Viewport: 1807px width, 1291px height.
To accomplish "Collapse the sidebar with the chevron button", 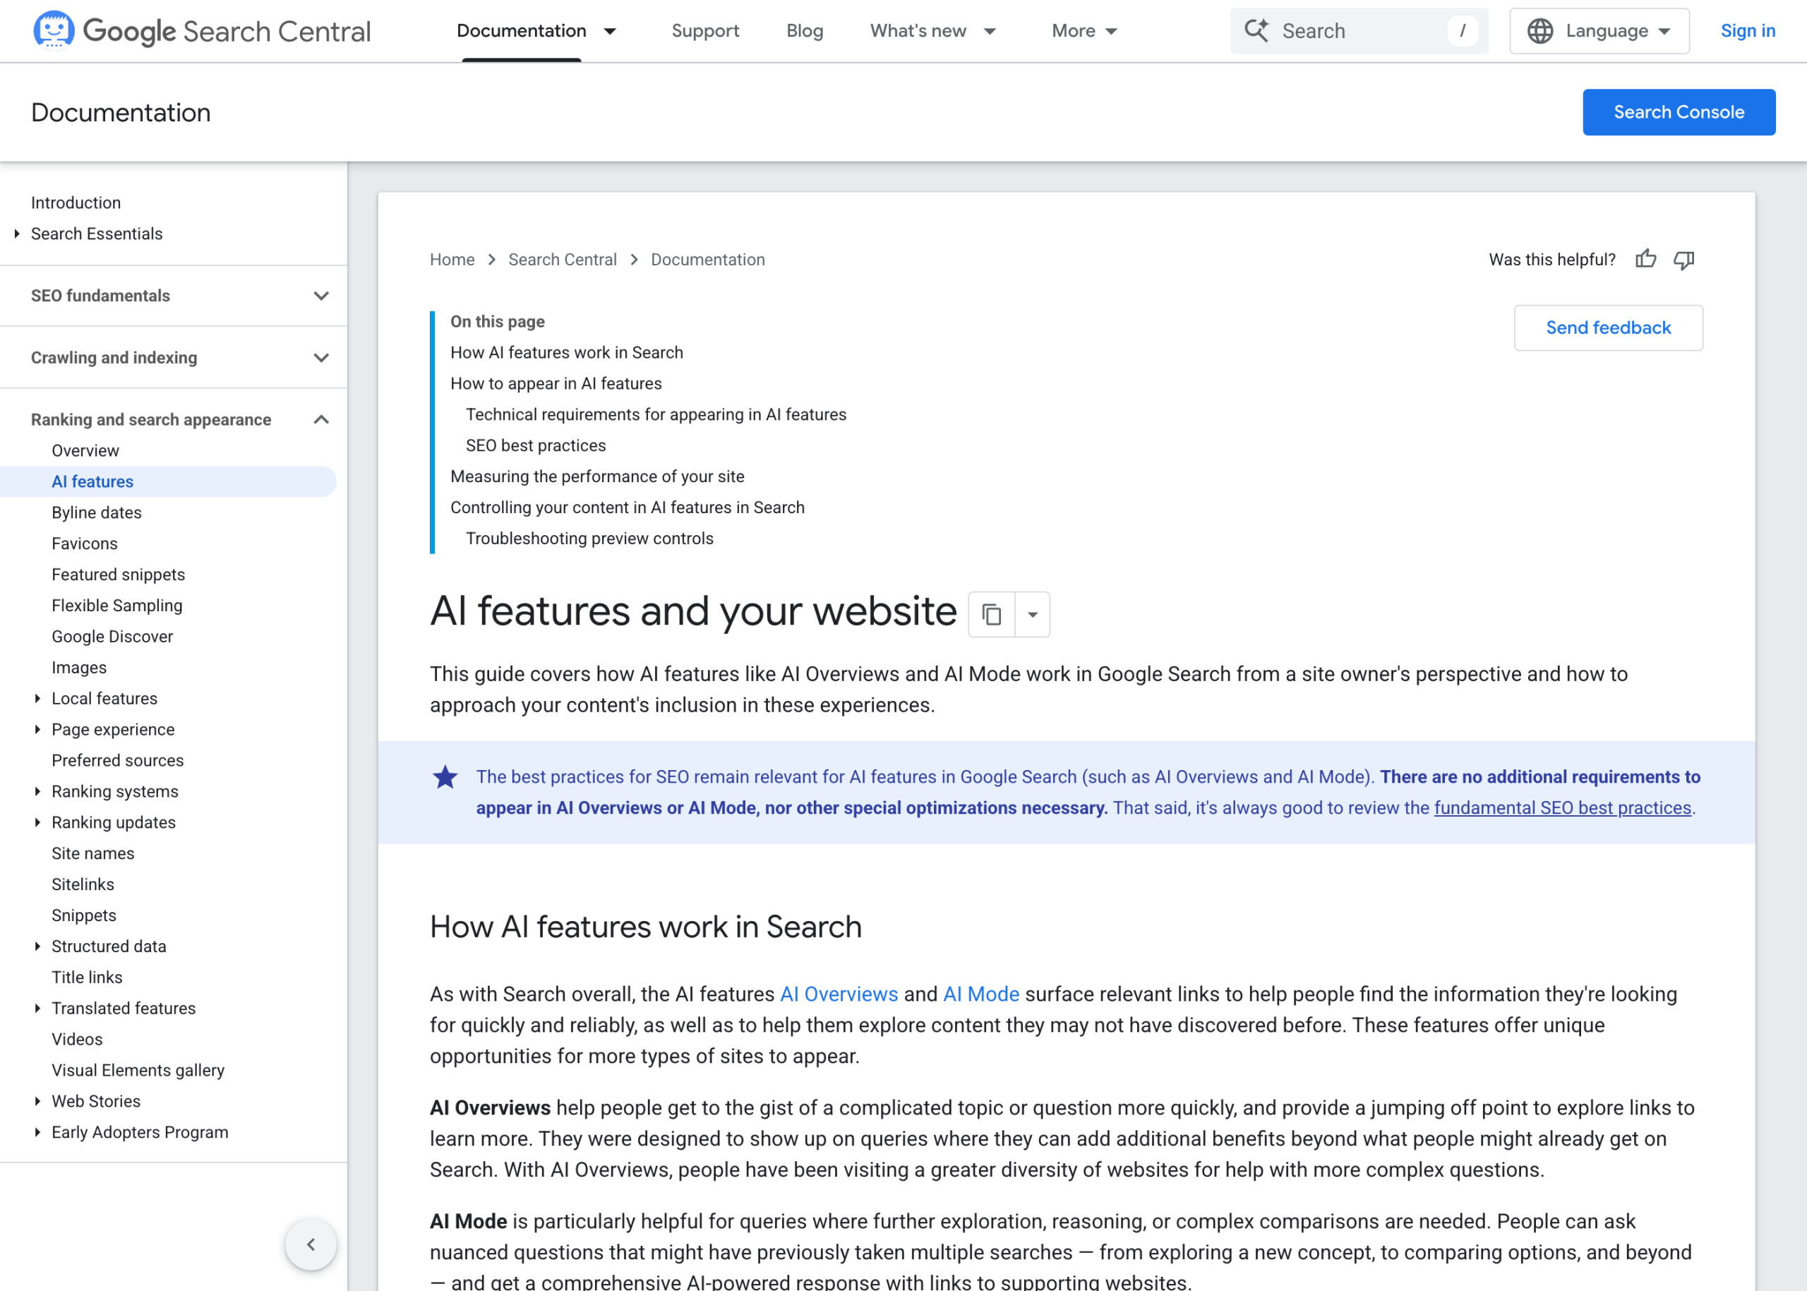I will (311, 1244).
